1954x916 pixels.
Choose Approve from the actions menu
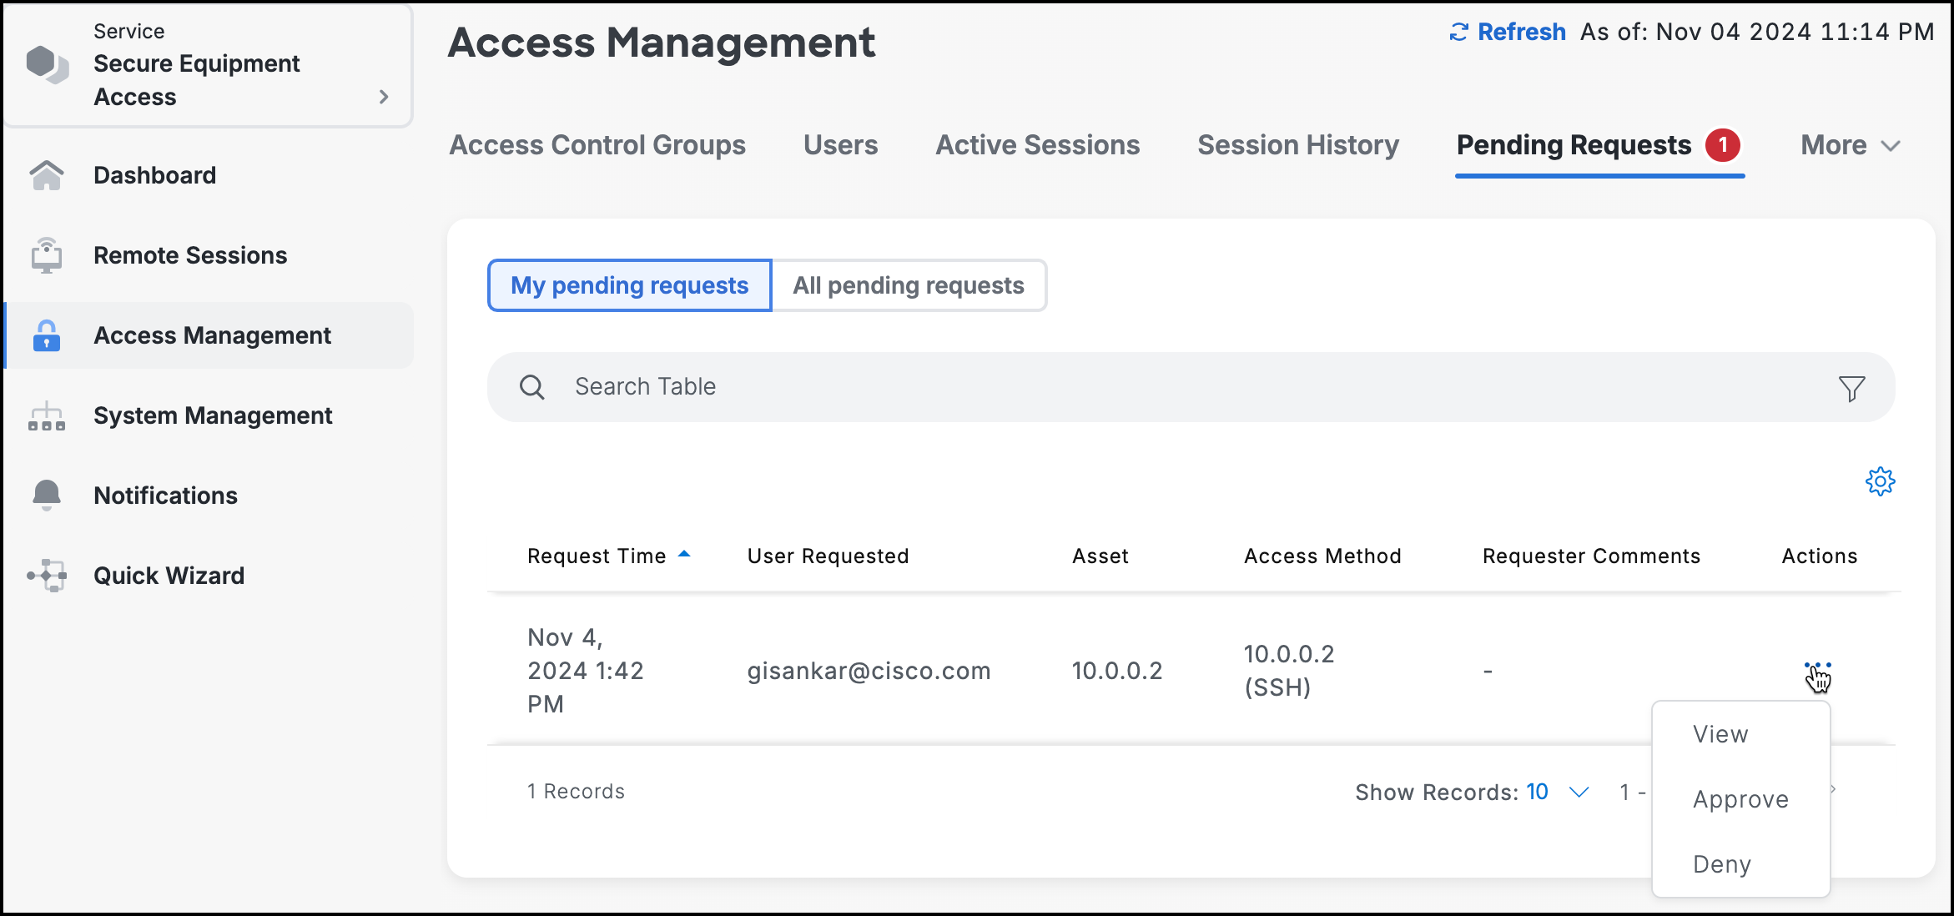tap(1740, 798)
